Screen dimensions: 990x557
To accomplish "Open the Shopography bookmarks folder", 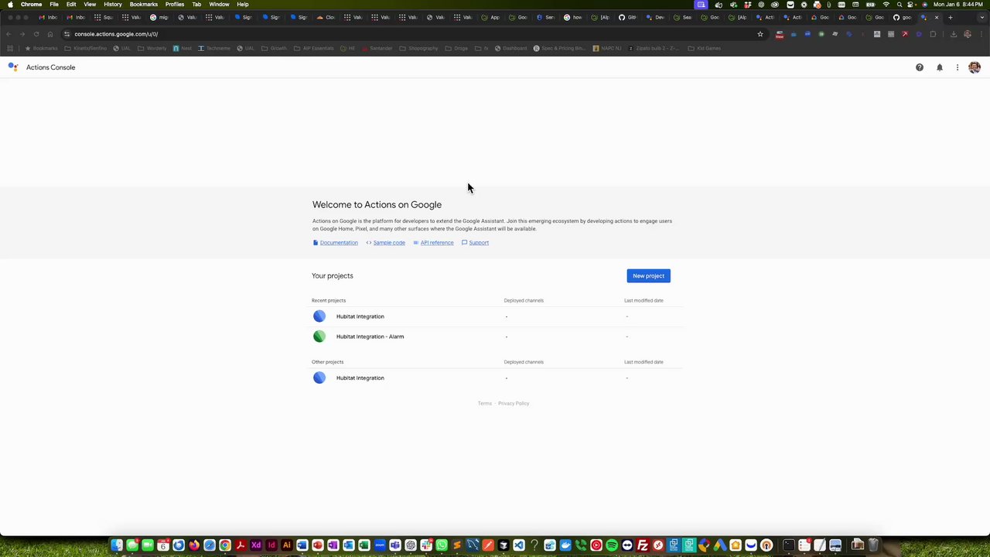I will pyautogui.click(x=418, y=48).
